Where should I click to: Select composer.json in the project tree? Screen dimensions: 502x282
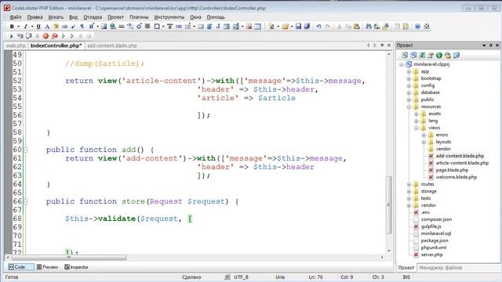(436, 219)
